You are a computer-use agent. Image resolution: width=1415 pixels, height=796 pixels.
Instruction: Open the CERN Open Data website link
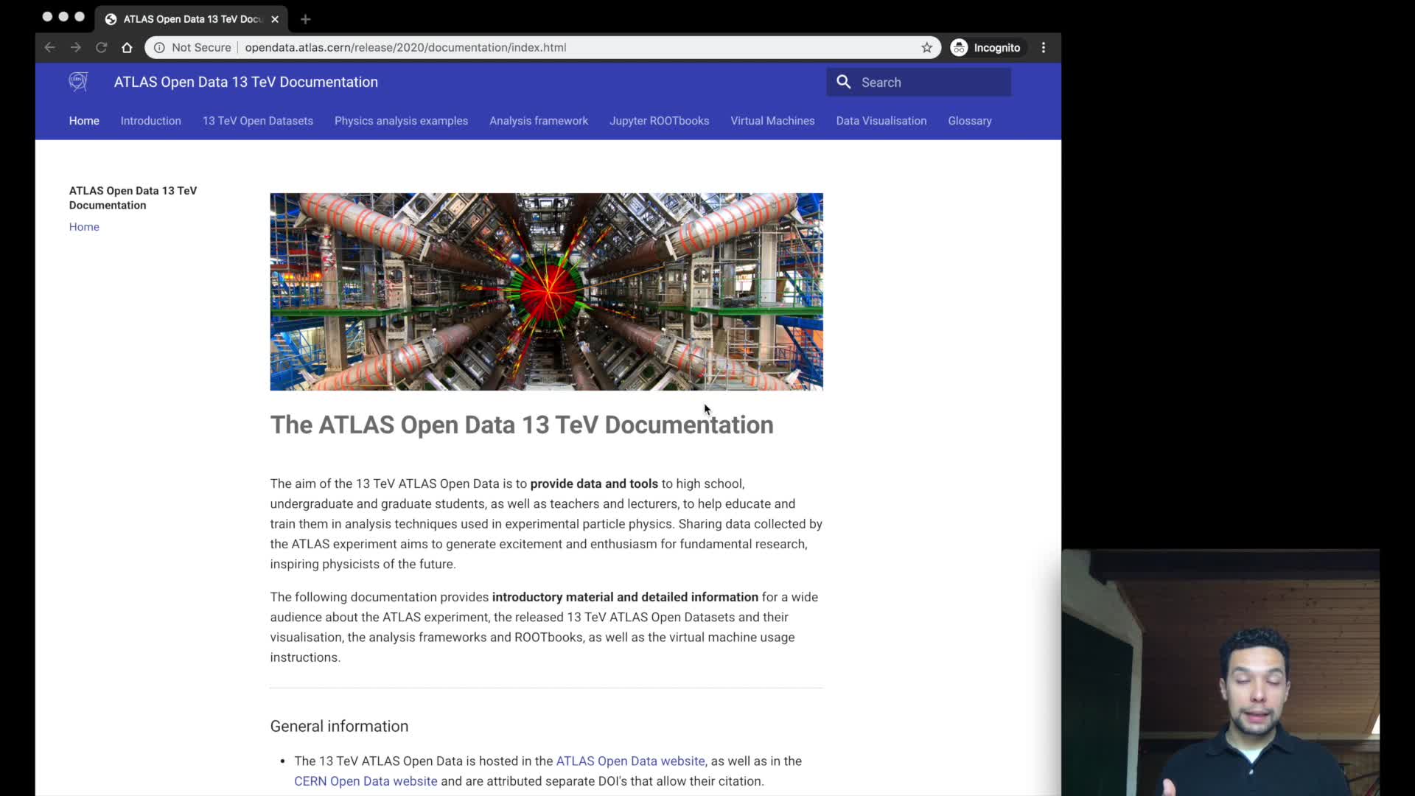364,781
